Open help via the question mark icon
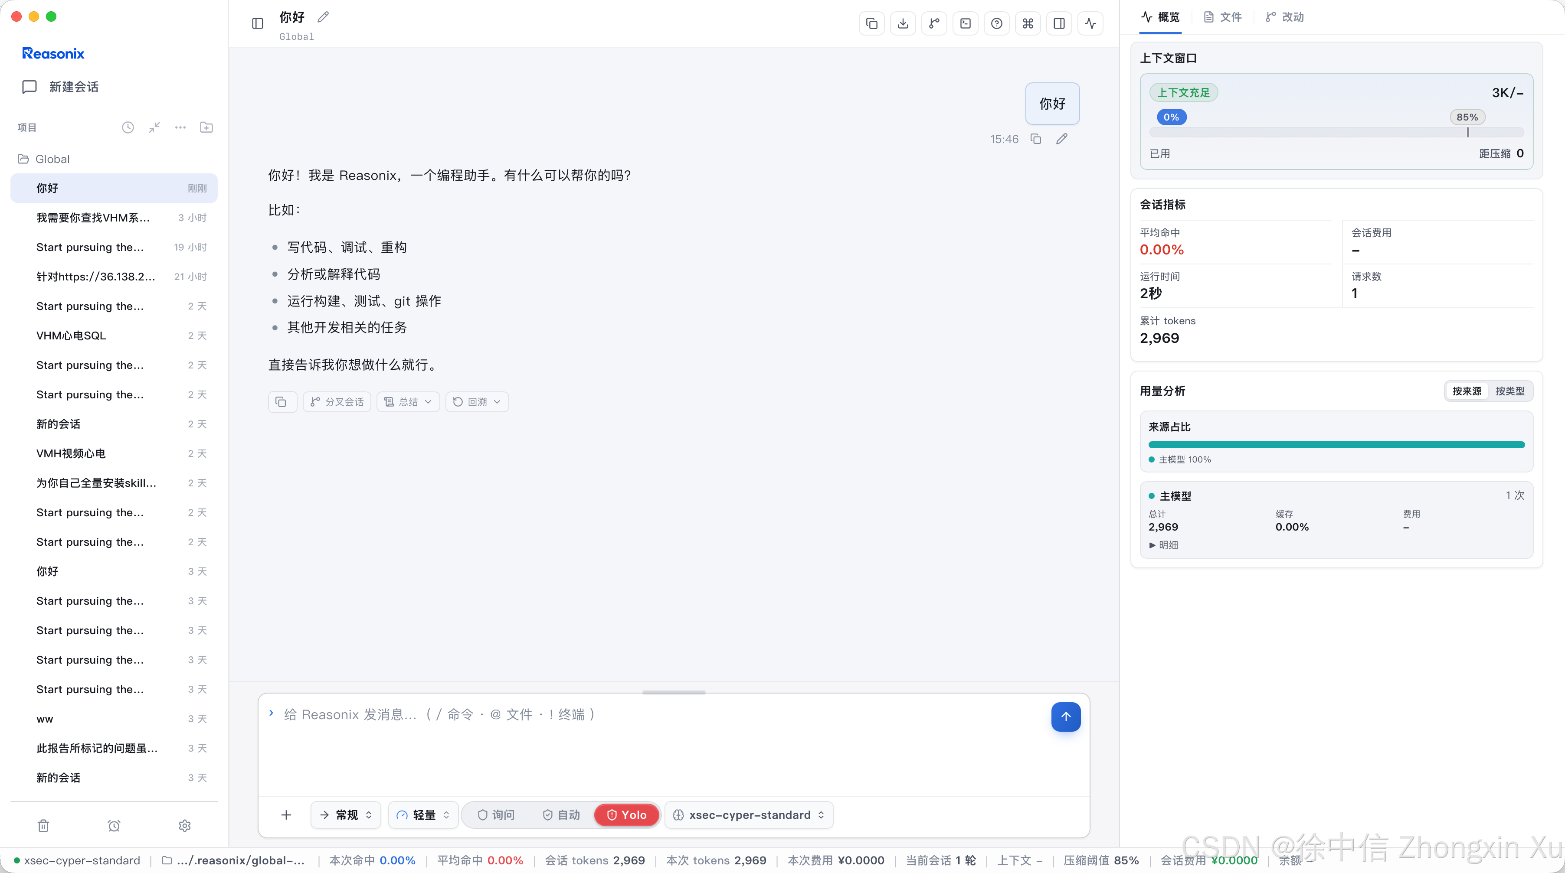 pos(997,23)
